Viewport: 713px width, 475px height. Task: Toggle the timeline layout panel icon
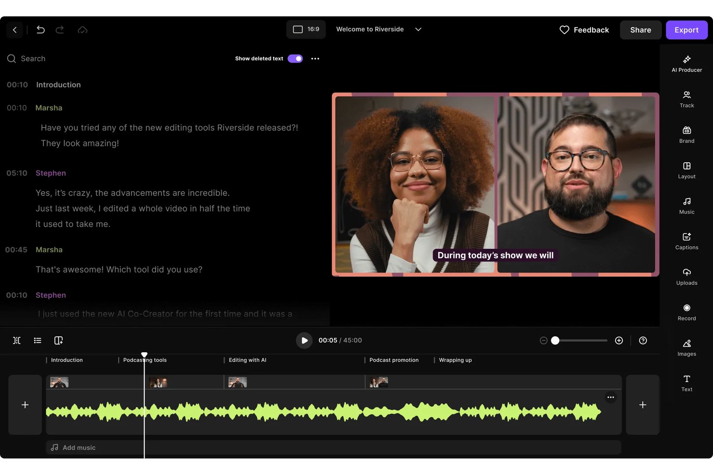click(x=58, y=340)
